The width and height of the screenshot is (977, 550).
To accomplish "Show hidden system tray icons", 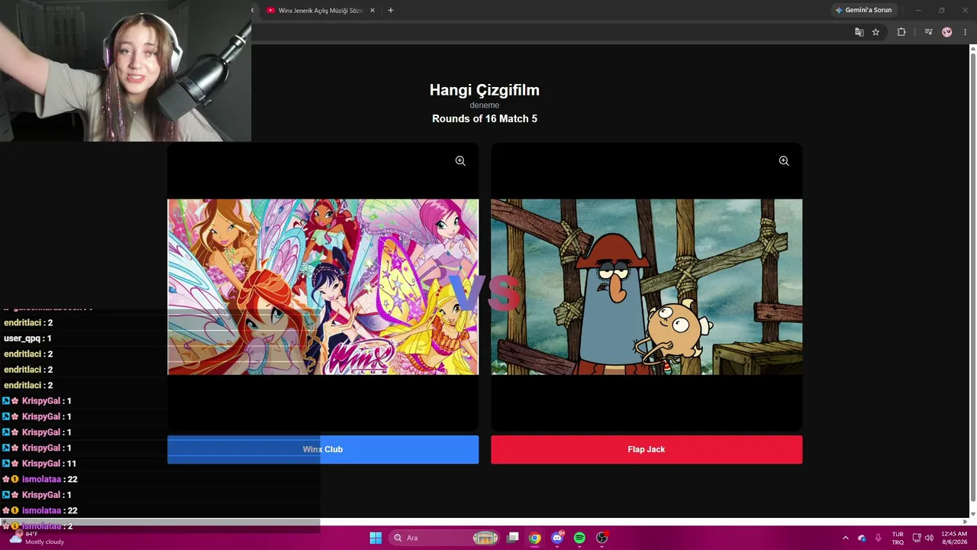I will click(845, 538).
